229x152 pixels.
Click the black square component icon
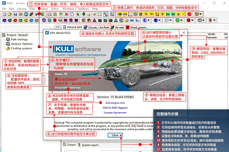click(100, 20)
